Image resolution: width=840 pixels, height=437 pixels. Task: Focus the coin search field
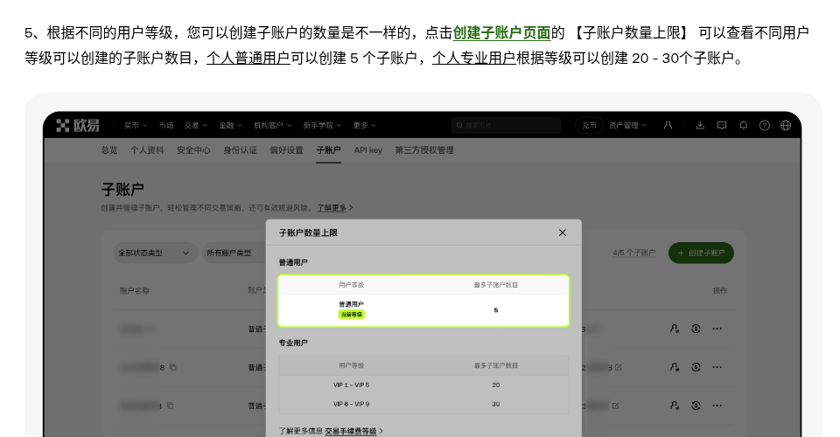click(x=506, y=125)
